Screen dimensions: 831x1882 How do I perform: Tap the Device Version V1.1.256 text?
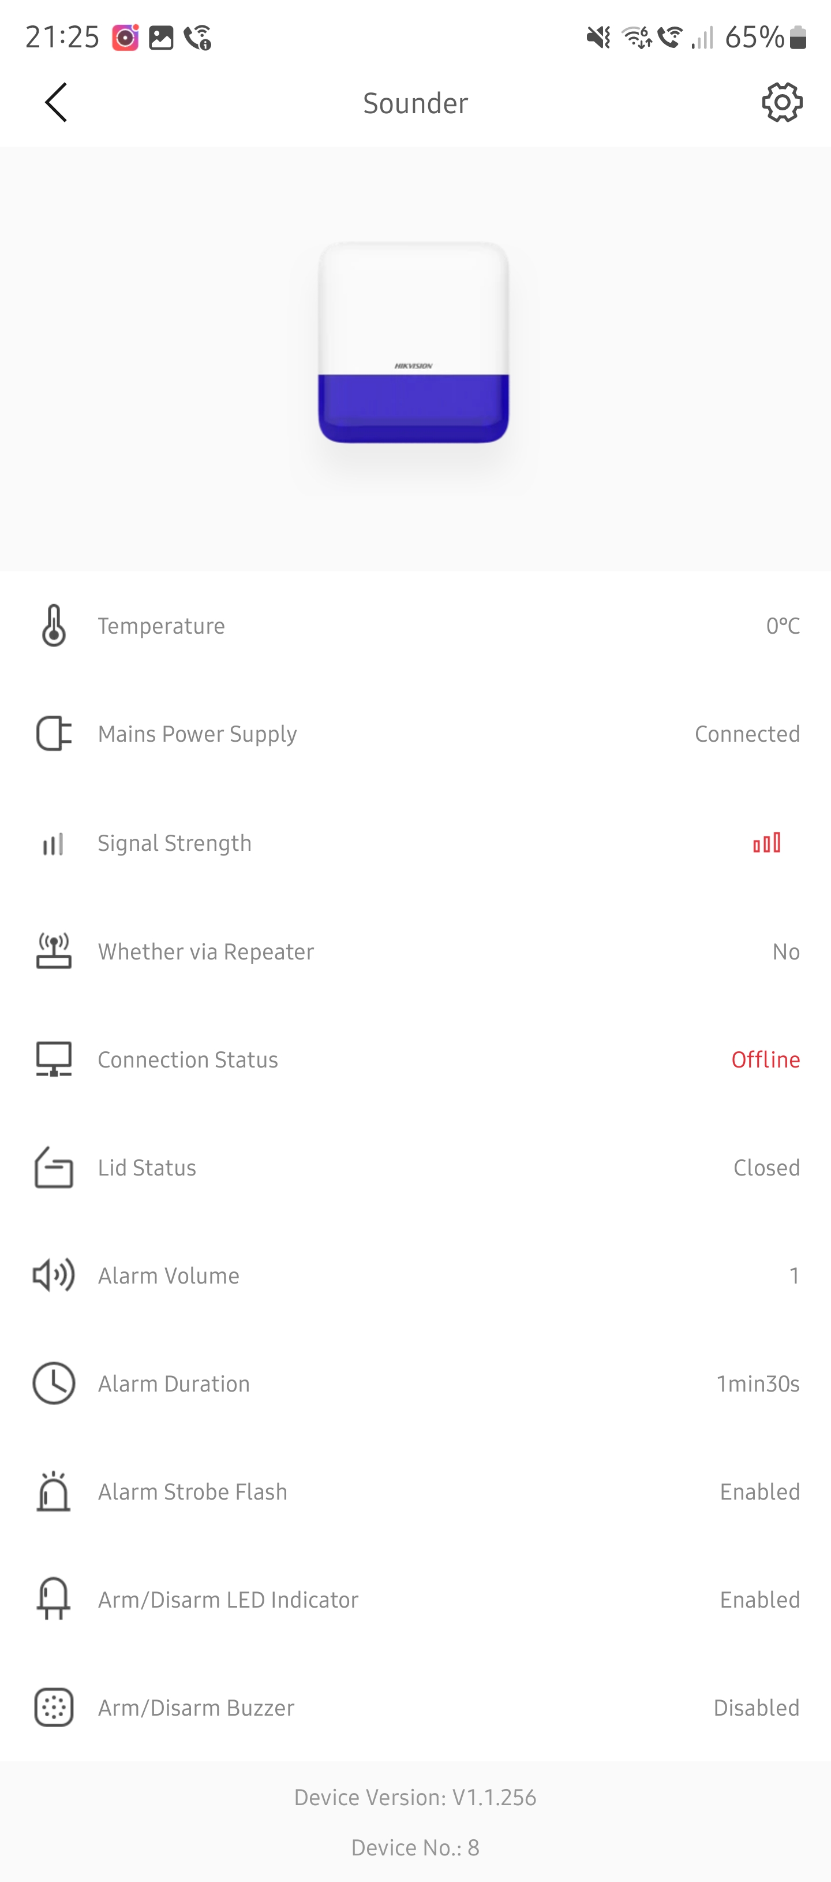pos(415,1797)
